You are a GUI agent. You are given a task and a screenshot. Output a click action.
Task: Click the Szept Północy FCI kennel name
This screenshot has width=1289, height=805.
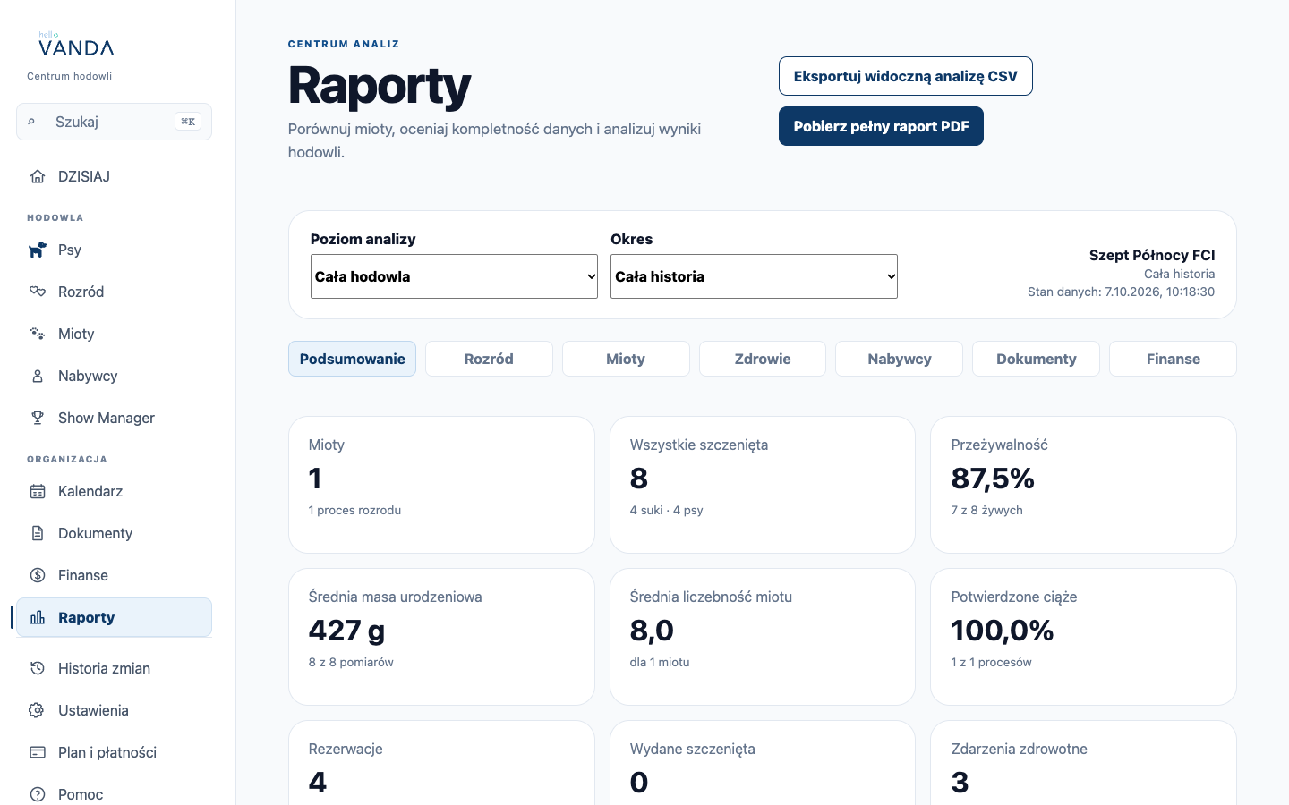click(x=1152, y=255)
